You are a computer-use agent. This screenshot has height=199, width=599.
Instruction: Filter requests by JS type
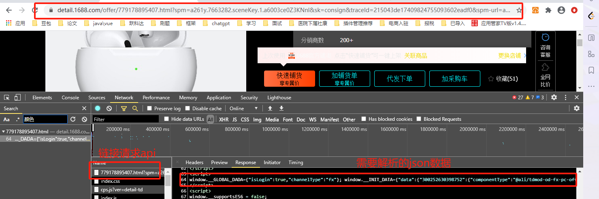tap(234, 120)
